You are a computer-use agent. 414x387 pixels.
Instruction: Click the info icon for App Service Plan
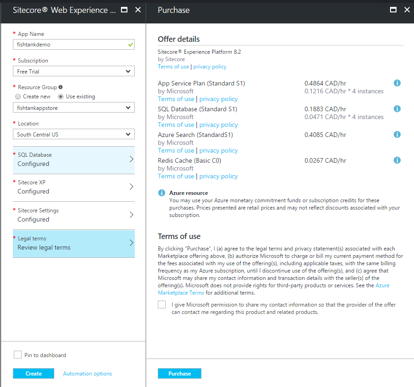tap(397, 83)
